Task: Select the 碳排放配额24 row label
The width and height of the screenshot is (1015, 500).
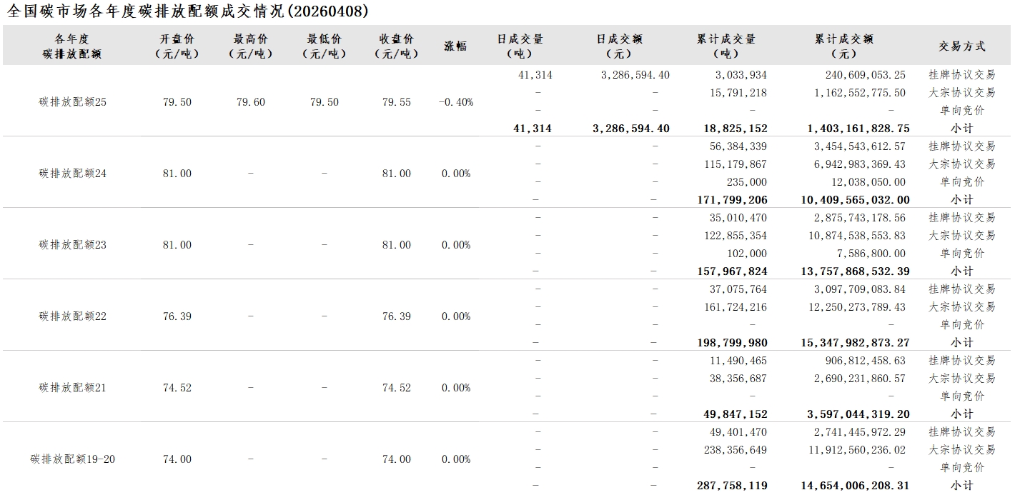Action: (x=72, y=174)
